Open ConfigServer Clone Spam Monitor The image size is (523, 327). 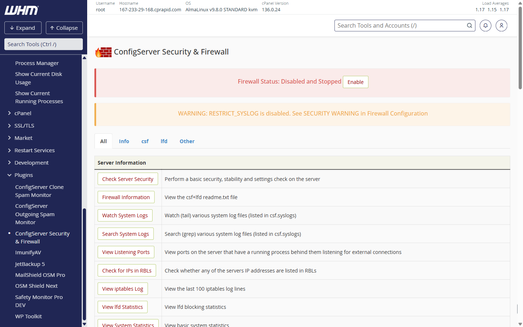point(39,191)
